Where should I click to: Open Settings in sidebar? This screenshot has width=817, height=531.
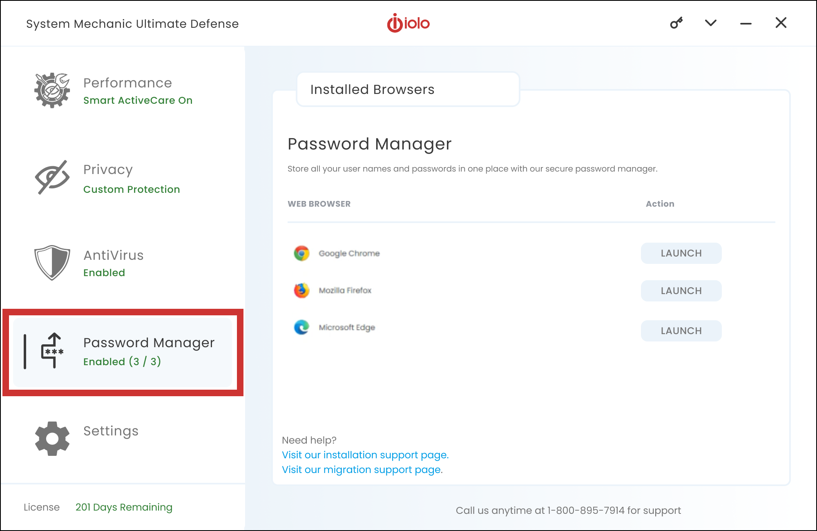111,431
